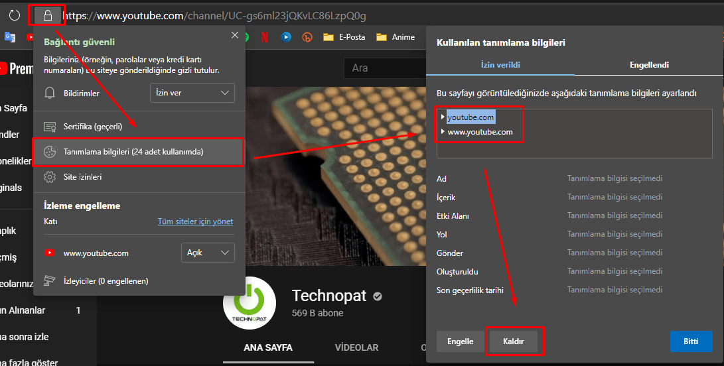This screenshot has height=366, width=724.
Task: Expand the www.youtube.com cookie tree arrow
Action: click(x=443, y=131)
